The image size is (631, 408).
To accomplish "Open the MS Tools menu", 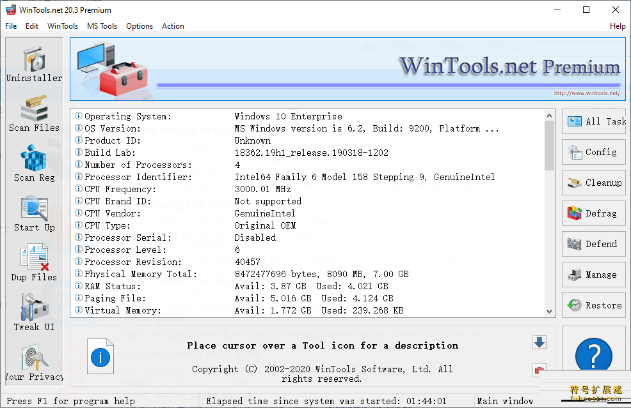I will pyautogui.click(x=102, y=26).
